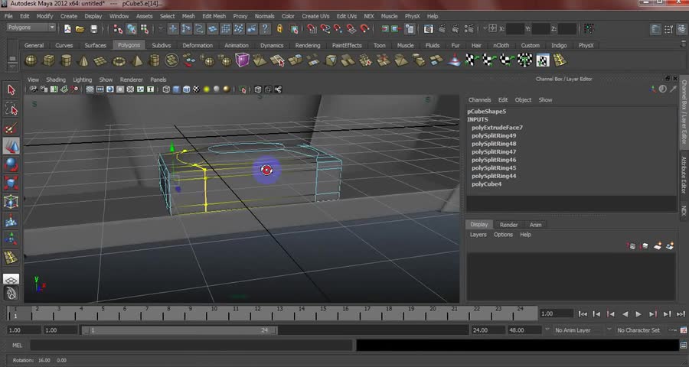The width and height of the screenshot is (689, 367).
Task: Open the Edit Mesh menu
Action: [214, 16]
